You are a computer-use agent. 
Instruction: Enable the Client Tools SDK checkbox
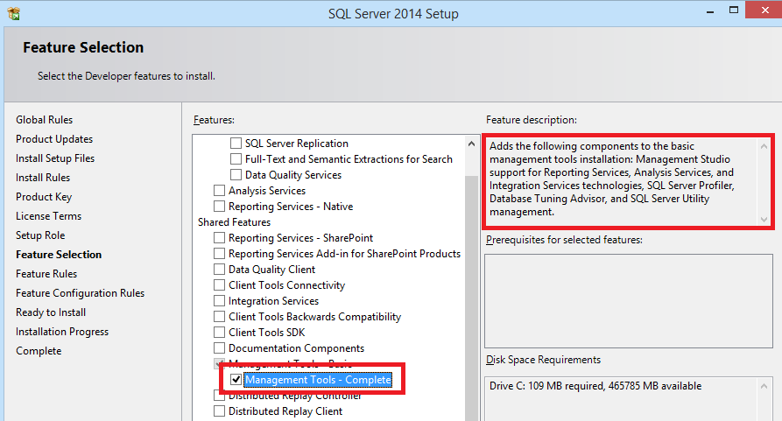click(219, 333)
